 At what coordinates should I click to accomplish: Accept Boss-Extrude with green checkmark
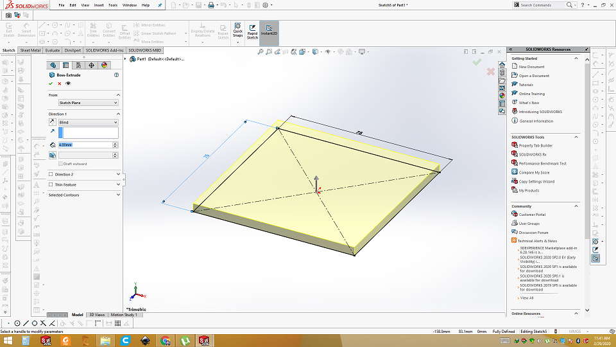(51, 84)
